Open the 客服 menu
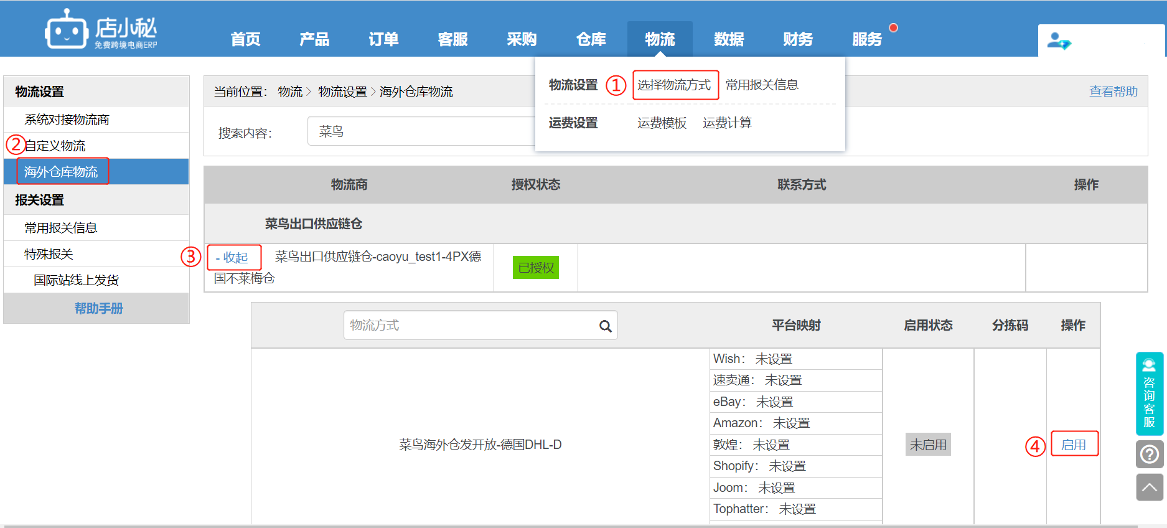 452,39
